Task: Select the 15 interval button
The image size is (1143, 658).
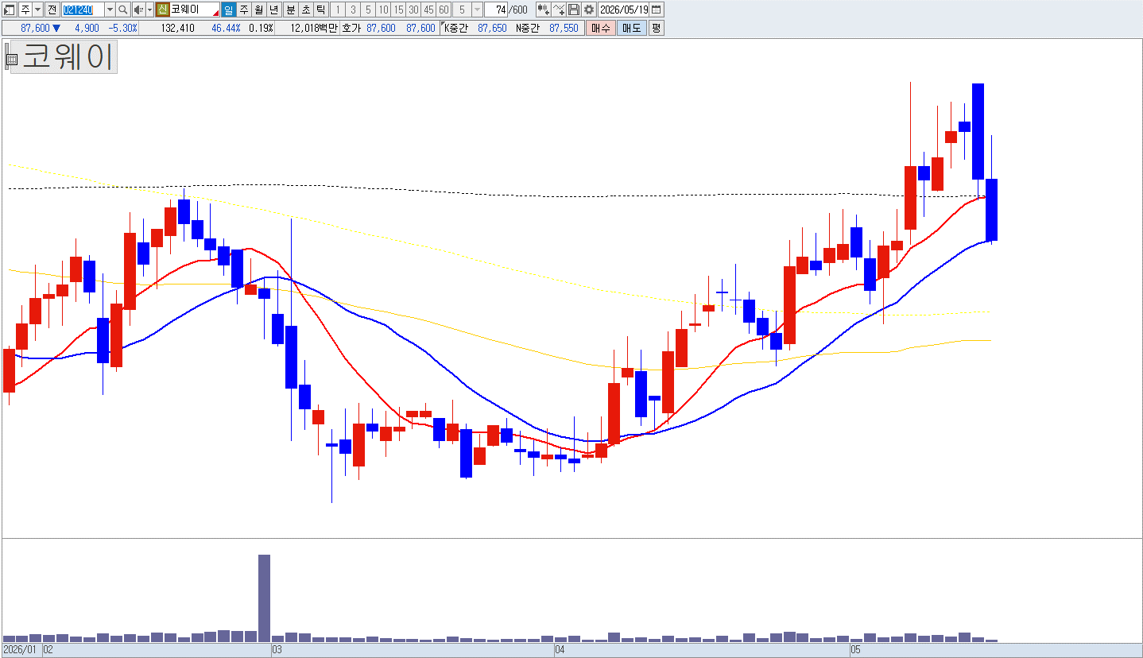Action: [398, 10]
